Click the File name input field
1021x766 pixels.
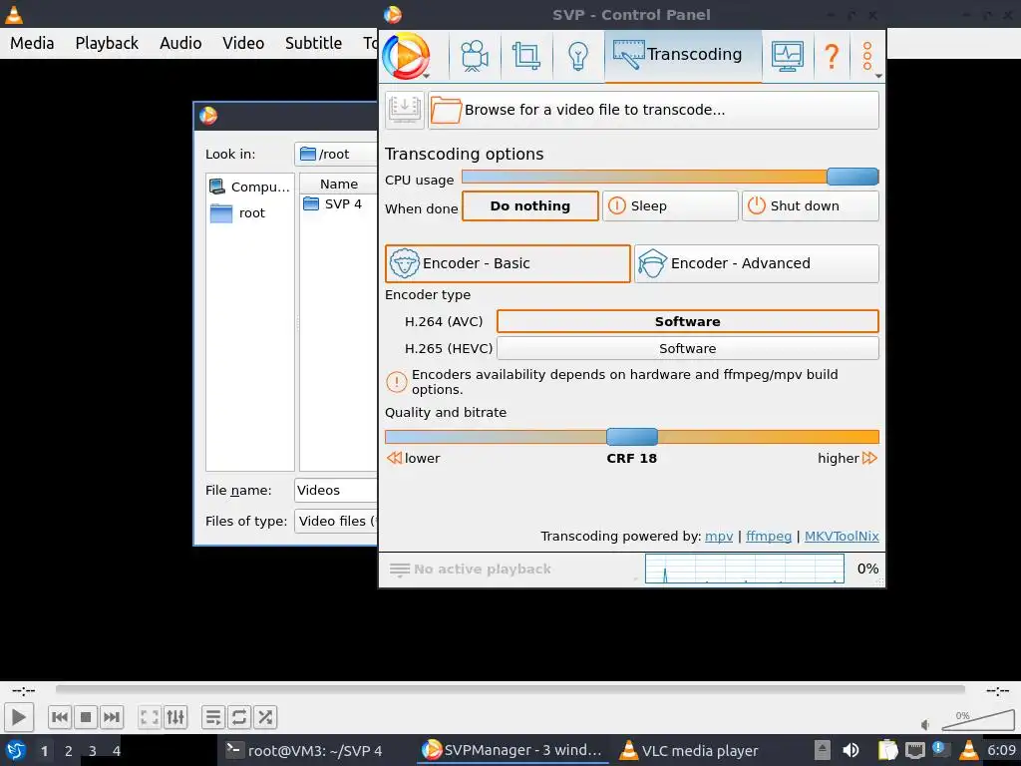pyautogui.click(x=336, y=491)
